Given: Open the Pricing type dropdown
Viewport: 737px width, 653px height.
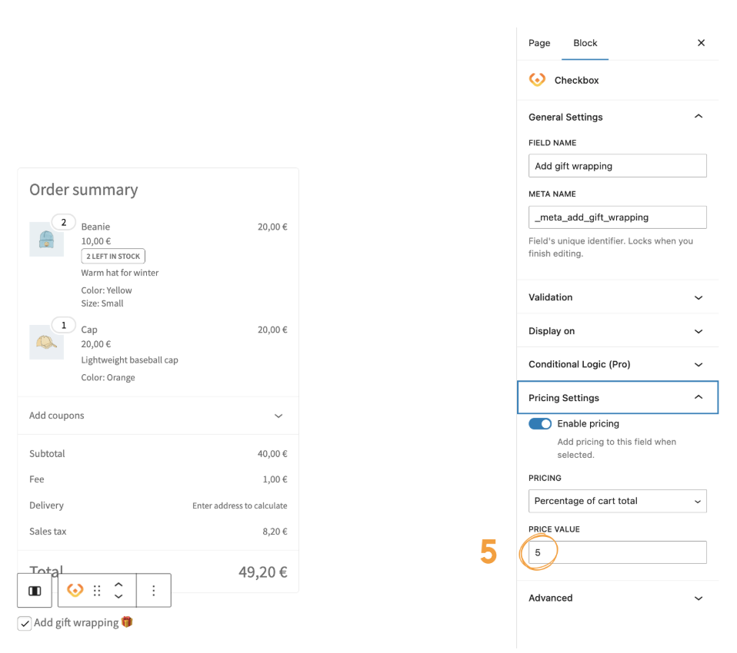Looking at the screenshot, I should [x=617, y=501].
